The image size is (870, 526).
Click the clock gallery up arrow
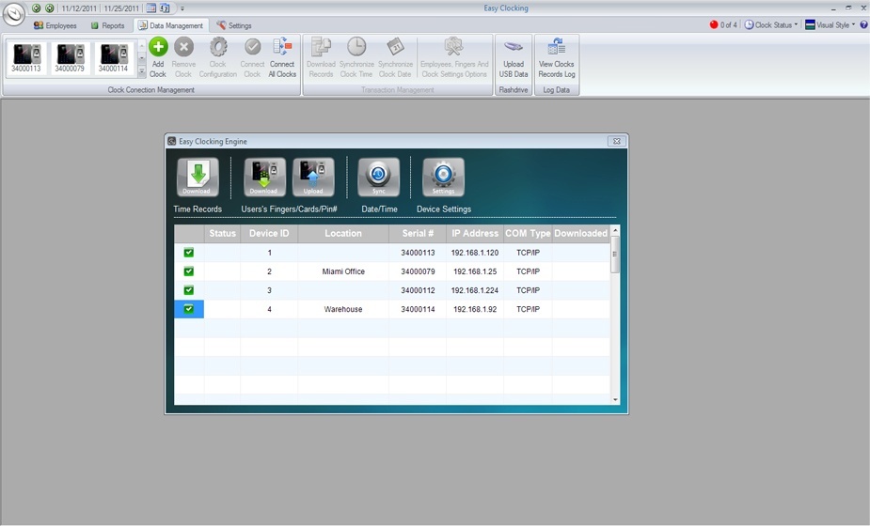(141, 45)
